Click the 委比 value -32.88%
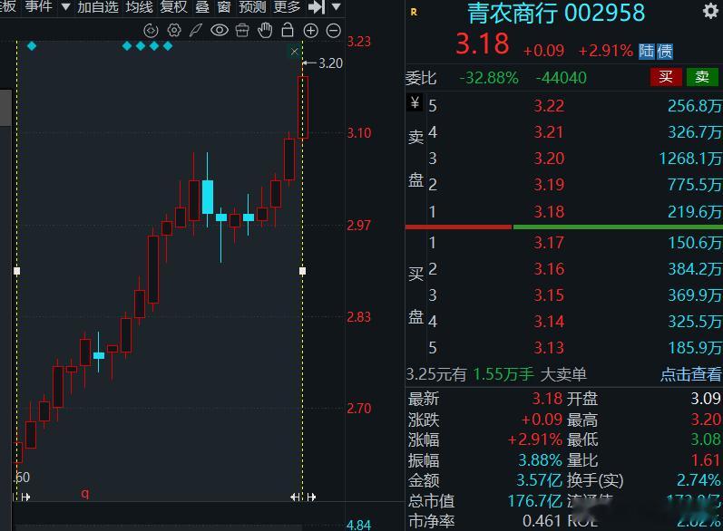This screenshot has width=723, height=531. pyautogui.click(x=489, y=78)
